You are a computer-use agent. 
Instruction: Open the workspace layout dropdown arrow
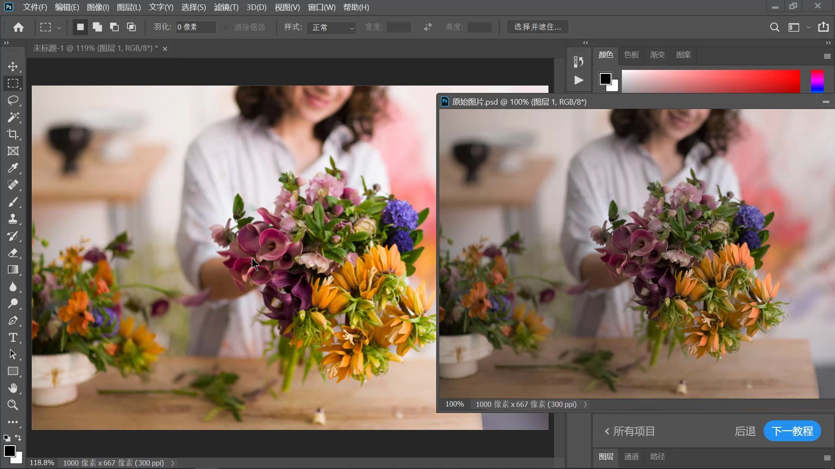pyautogui.click(x=808, y=27)
